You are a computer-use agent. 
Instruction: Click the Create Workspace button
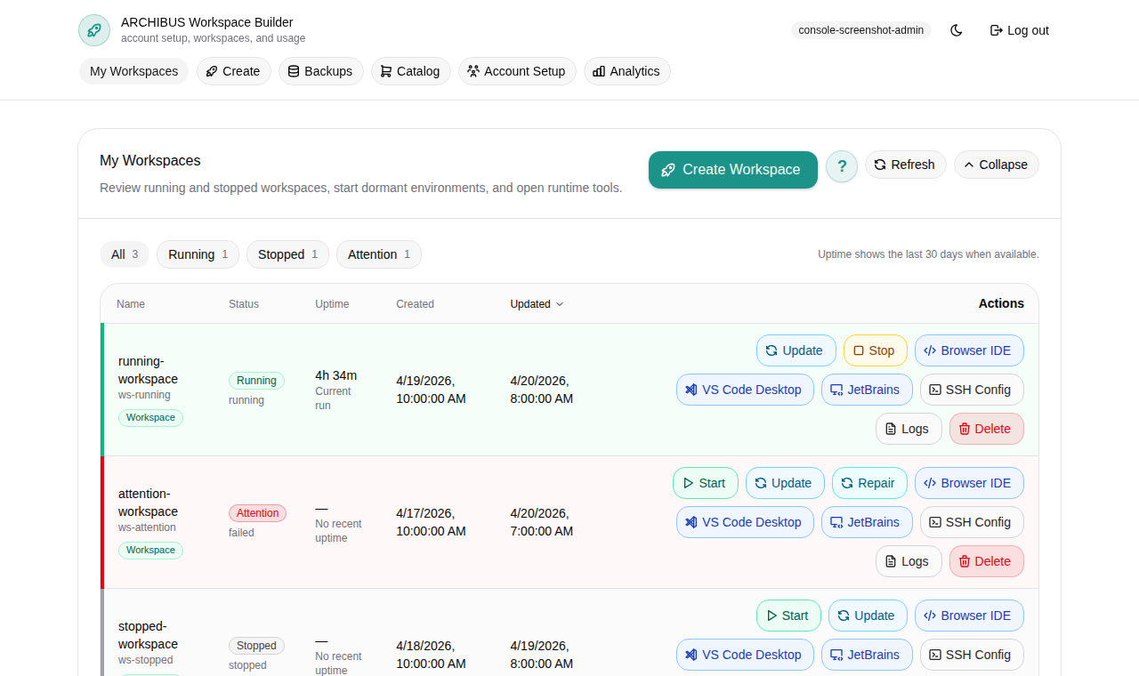coord(732,169)
